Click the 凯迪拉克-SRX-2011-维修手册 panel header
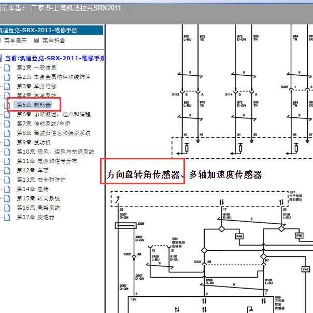This screenshot has width=313, height=313. tap(51, 30)
